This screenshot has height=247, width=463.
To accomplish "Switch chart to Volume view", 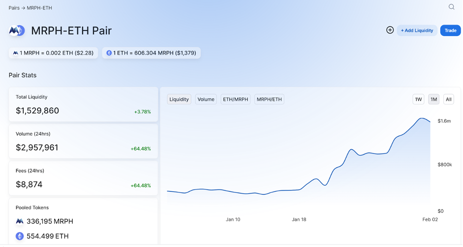I will [x=206, y=99].
